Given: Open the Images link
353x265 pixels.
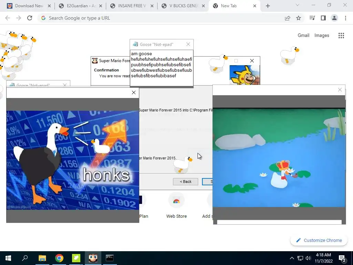Looking at the screenshot, I should pyautogui.click(x=322, y=36).
